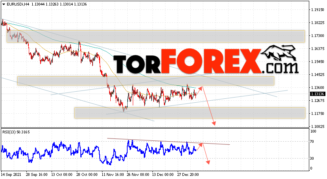327x179 pixels.
Task: Click price scale value 1.12675
Action: coord(318,101)
